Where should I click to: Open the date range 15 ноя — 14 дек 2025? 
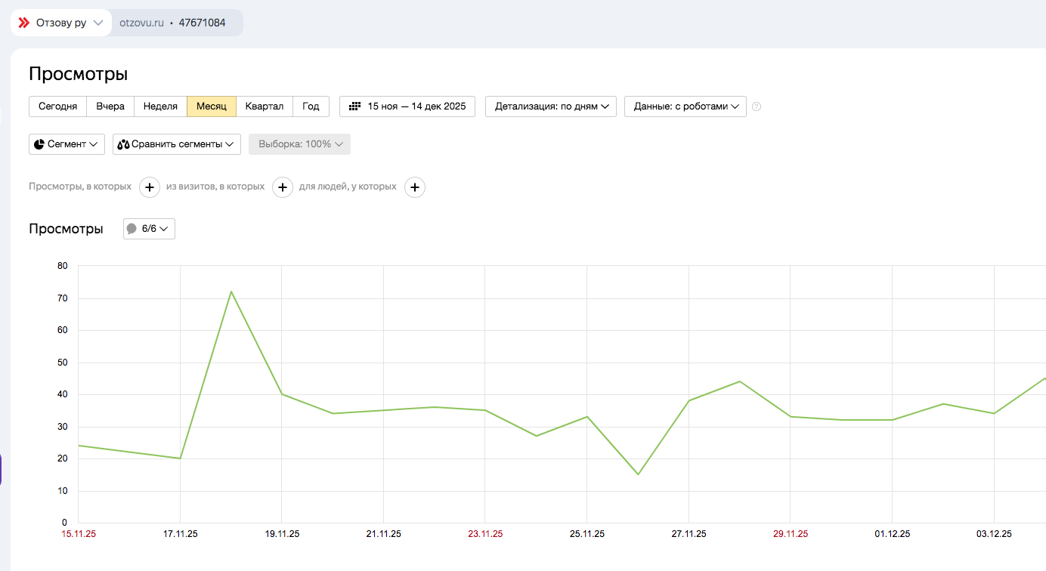[408, 106]
